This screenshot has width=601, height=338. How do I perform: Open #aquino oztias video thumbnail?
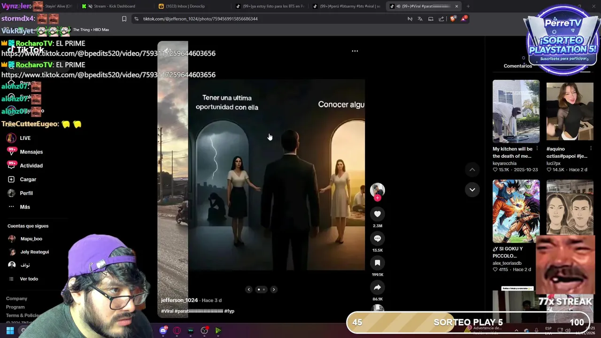tap(570, 111)
